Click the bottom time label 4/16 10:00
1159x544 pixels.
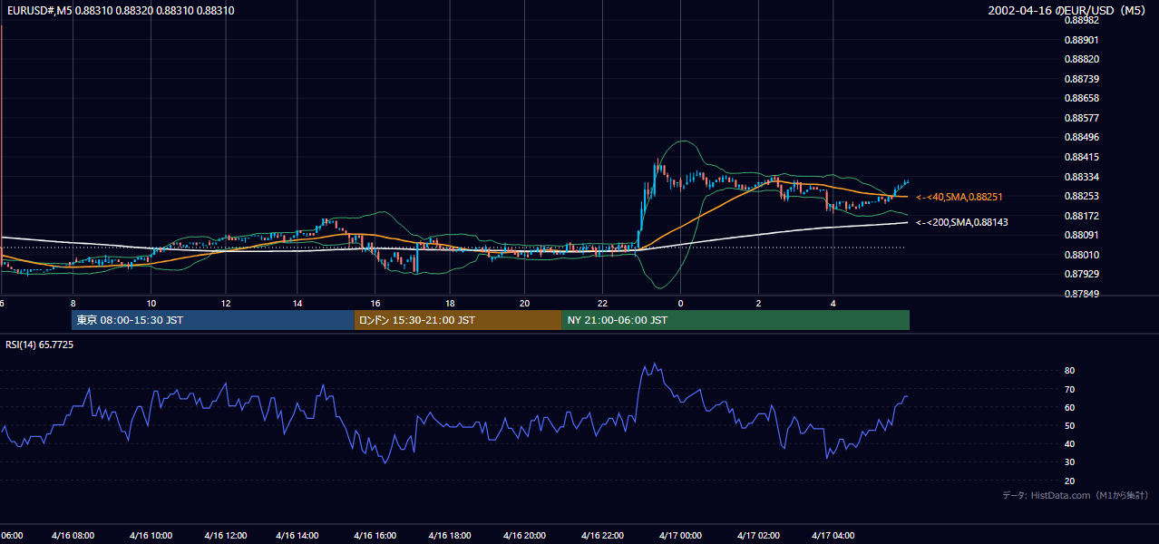click(x=151, y=536)
